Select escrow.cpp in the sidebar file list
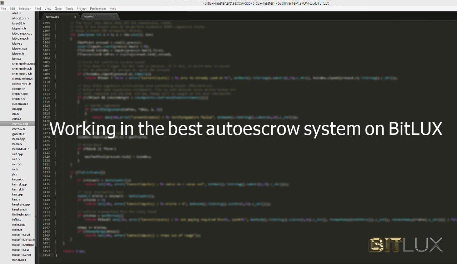 tap(20, 124)
